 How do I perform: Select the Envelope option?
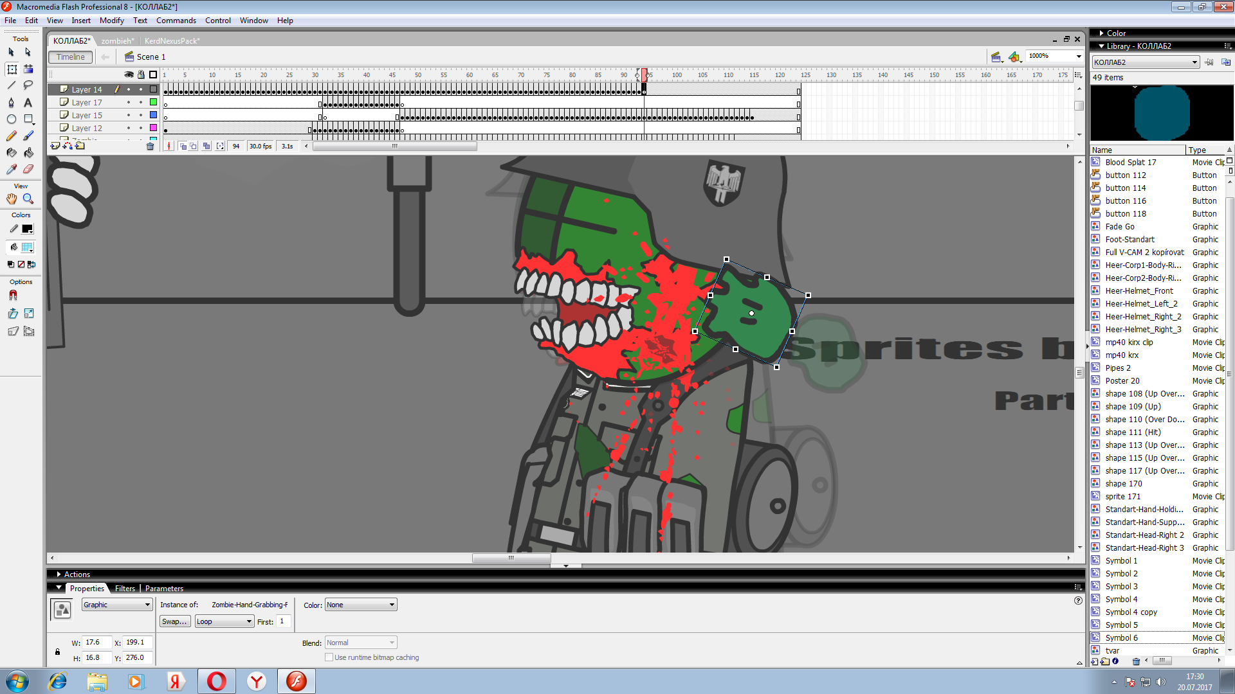[x=29, y=331]
